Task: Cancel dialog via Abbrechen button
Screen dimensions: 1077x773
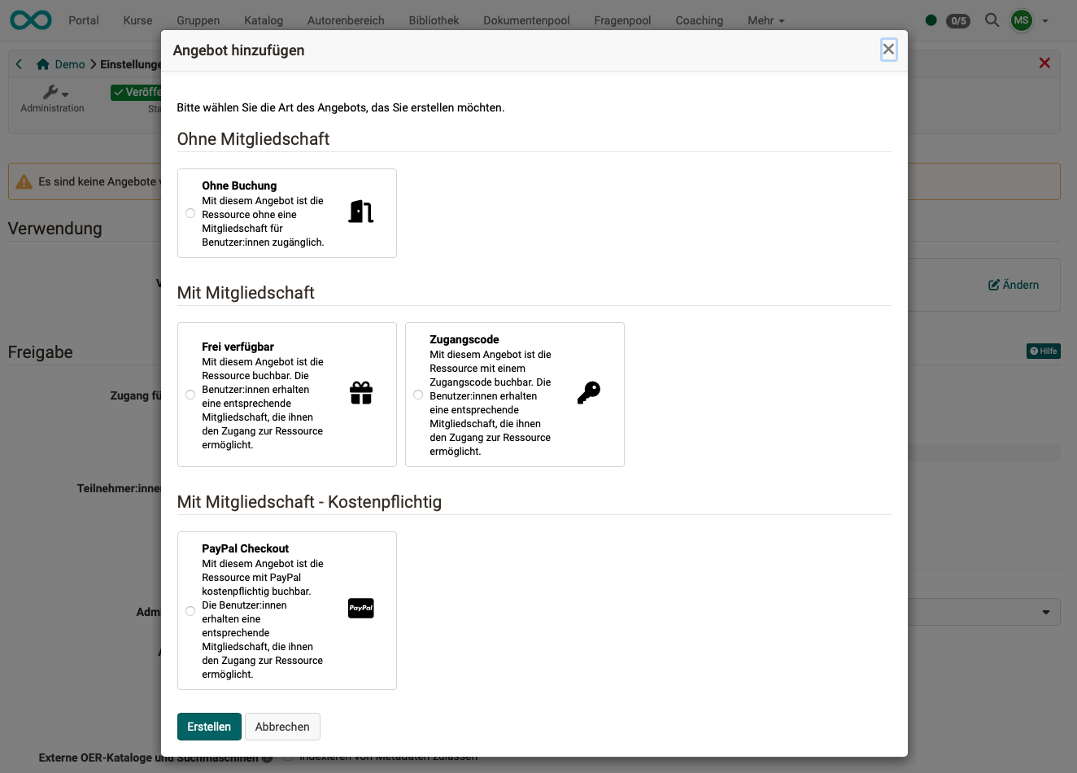Action: pyautogui.click(x=282, y=727)
